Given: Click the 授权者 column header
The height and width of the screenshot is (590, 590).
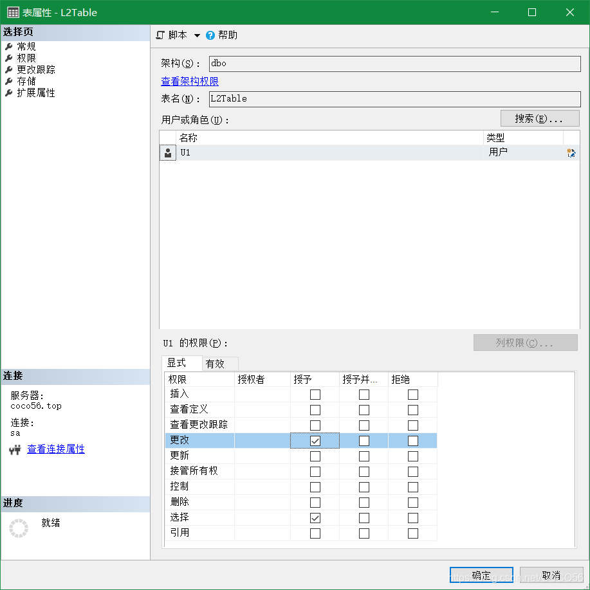Looking at the screenshot, I should point(263,379).
